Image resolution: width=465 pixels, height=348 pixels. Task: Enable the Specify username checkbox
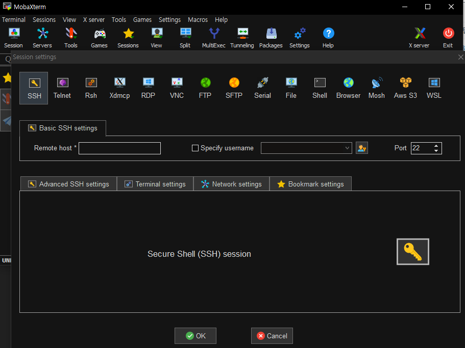coord(195,148)
